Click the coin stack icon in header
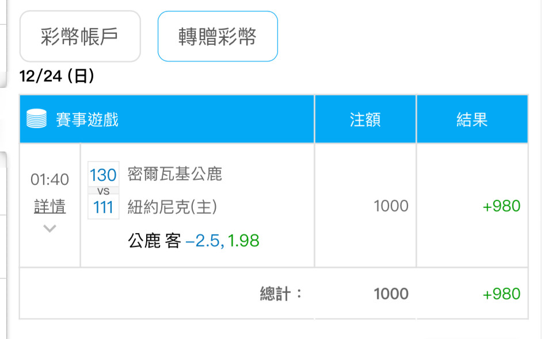This screenshot has height=339, width=548. [36, 118]
